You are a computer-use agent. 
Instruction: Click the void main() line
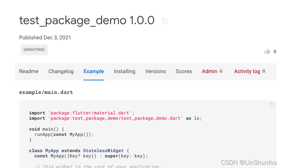coord(47,129)
